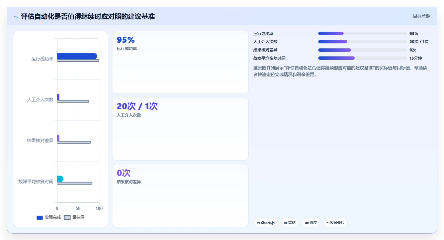
Task: Click the Chart.js tag
Action: click(x=266, y=223)
